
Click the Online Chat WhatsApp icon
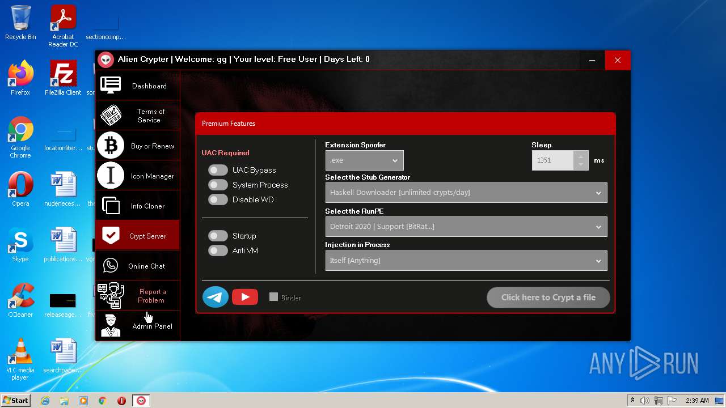point(111,266)
